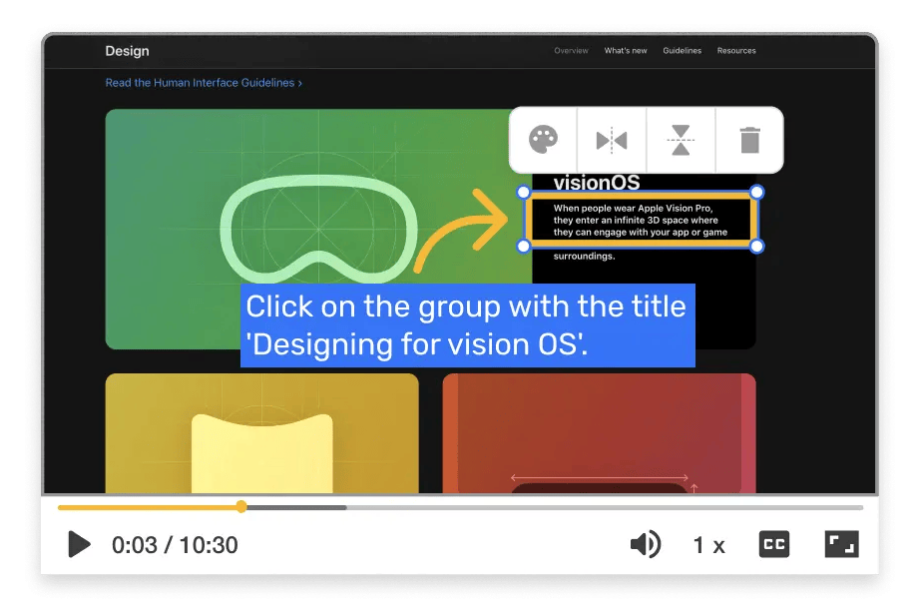This screenshot has width=918, height=614.
Task: Select the Overview navigation item
Action: [x=571, y=50]
